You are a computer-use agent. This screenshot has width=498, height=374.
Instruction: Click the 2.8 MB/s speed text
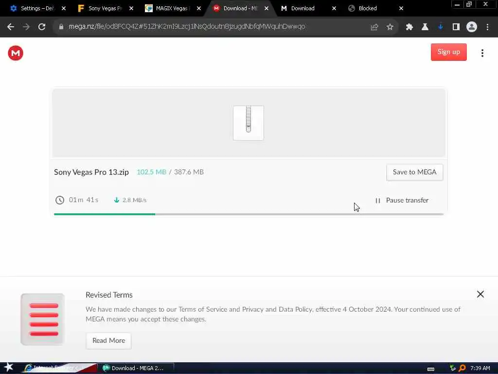click(x=134, y=200)
